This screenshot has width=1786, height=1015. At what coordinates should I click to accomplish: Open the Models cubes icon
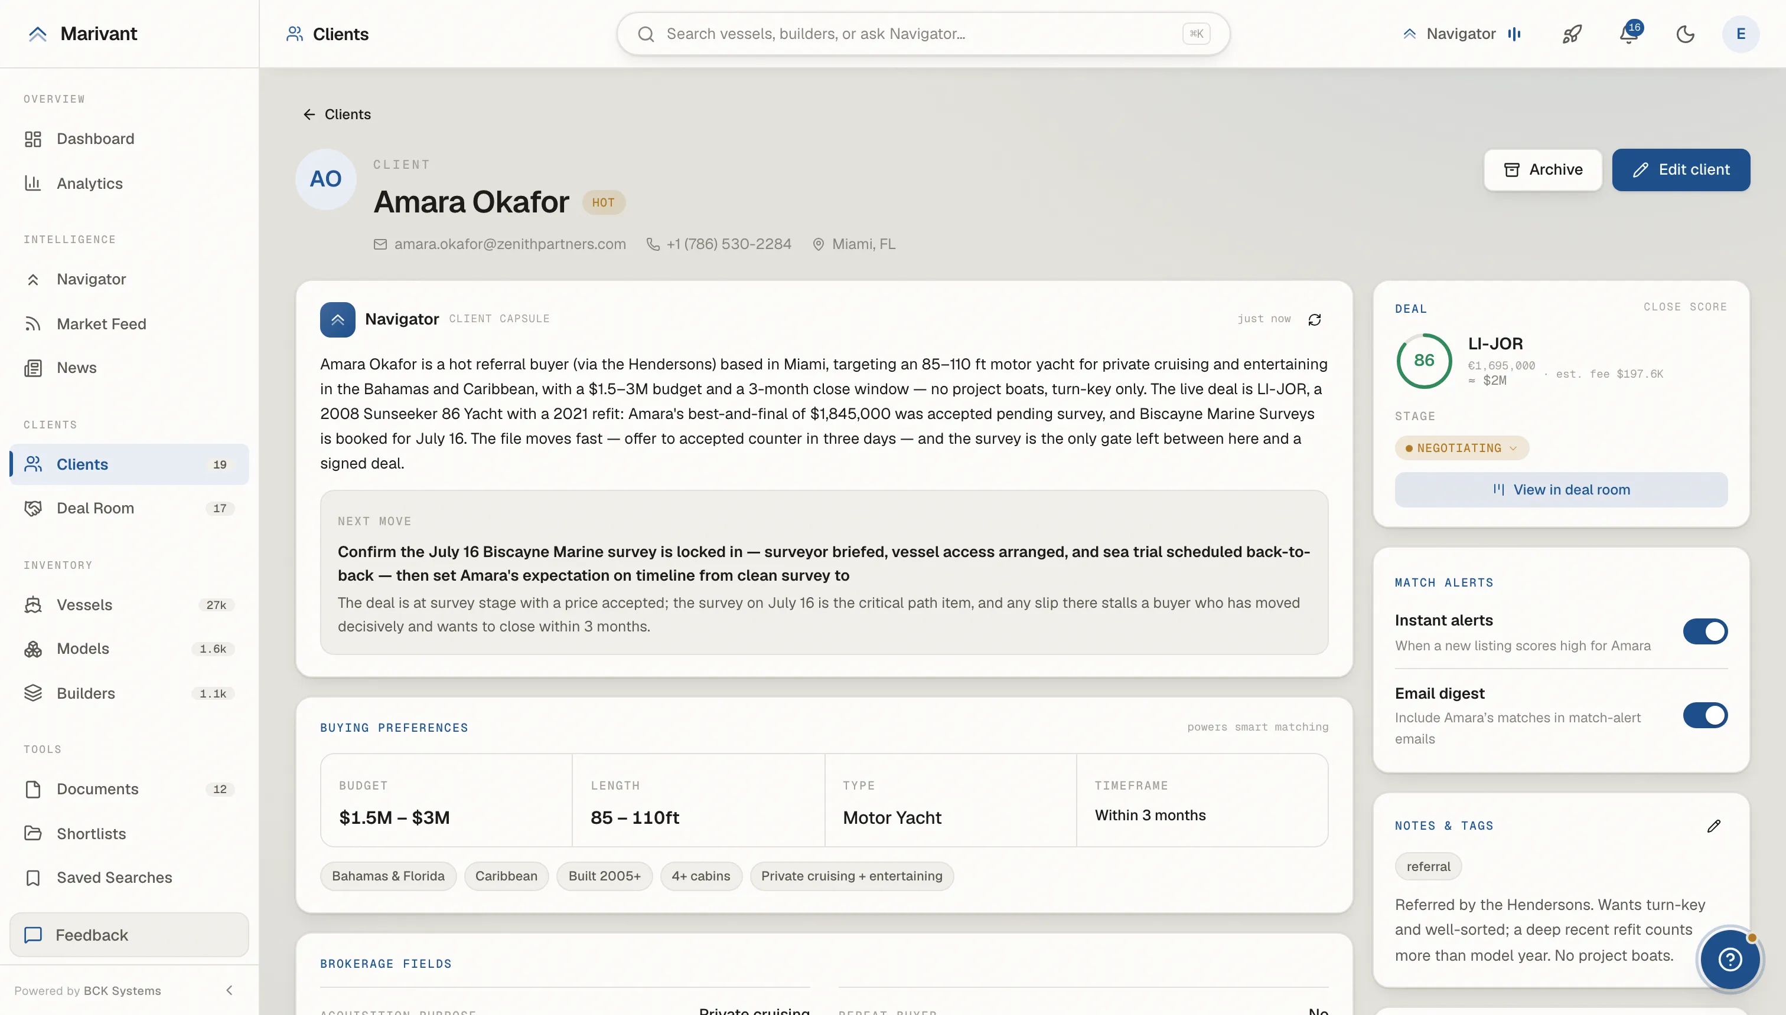(33, 649)
